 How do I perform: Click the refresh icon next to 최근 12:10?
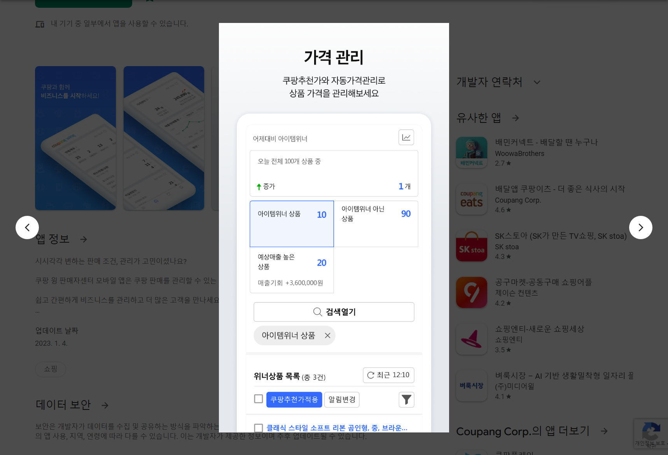point(370,375)
